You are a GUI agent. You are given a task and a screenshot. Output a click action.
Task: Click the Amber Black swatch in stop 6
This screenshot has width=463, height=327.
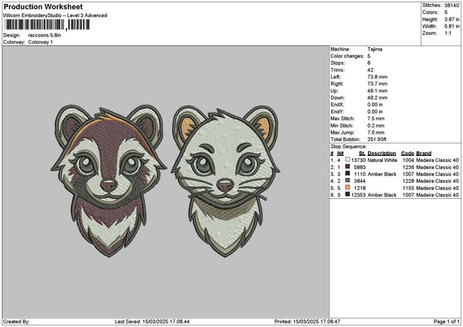[348, 195]
